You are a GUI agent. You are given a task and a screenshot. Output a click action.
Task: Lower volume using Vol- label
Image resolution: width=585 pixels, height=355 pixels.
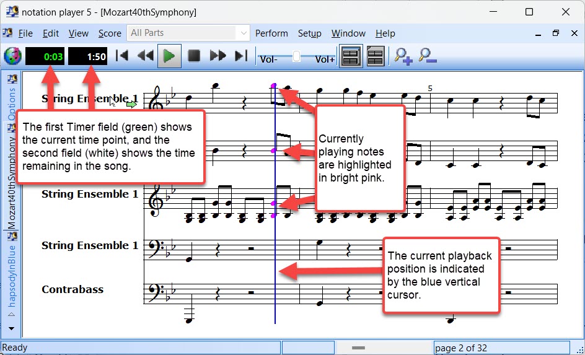point(268,59)
